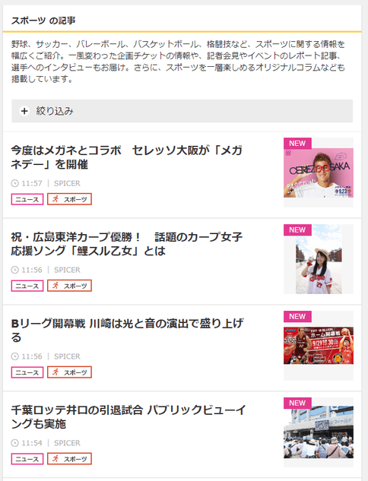Select the ニュース tag under the 千葉ロッテ article
This screenshot has height=481, width=368.
pos(27,459)
